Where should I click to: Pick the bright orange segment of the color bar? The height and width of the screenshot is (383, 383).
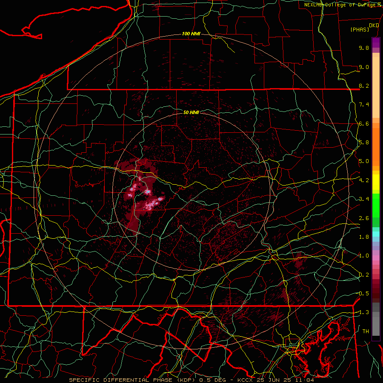pyautogui.click(x=376, y=146)
